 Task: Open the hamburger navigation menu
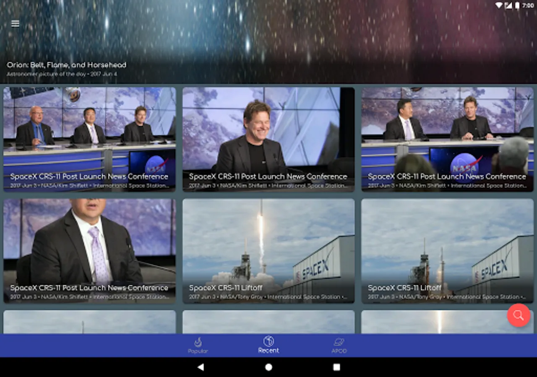(15, 23)
